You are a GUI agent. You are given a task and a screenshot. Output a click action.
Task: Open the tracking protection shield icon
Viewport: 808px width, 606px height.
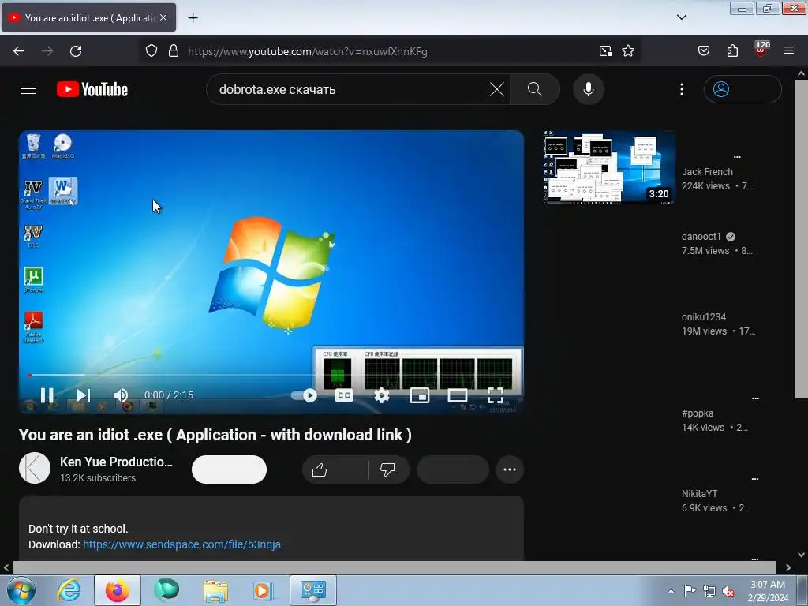[151, 51]
